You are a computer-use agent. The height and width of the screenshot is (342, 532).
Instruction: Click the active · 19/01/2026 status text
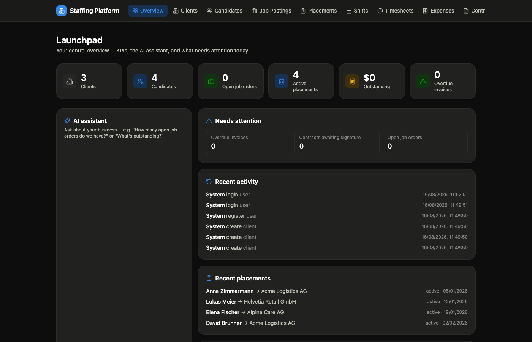click(447, 312)
